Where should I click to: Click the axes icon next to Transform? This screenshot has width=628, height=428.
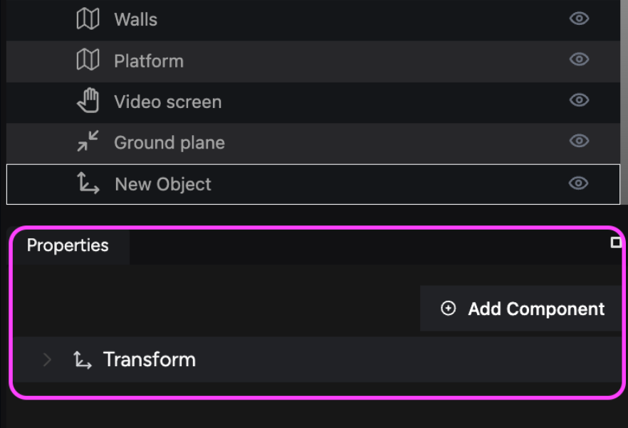click(83, 360)
